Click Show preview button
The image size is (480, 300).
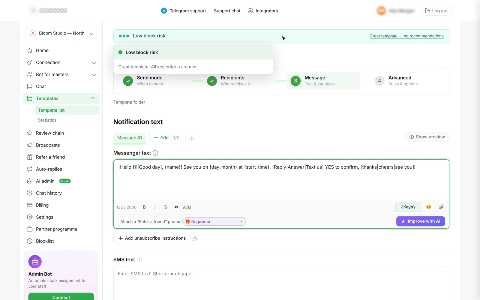[x=427, y=137]
